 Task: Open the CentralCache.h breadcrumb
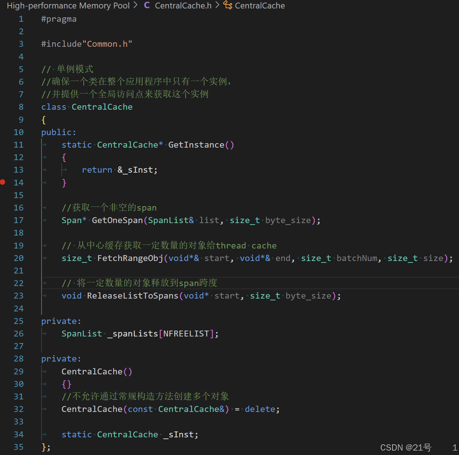coord(183,6)
